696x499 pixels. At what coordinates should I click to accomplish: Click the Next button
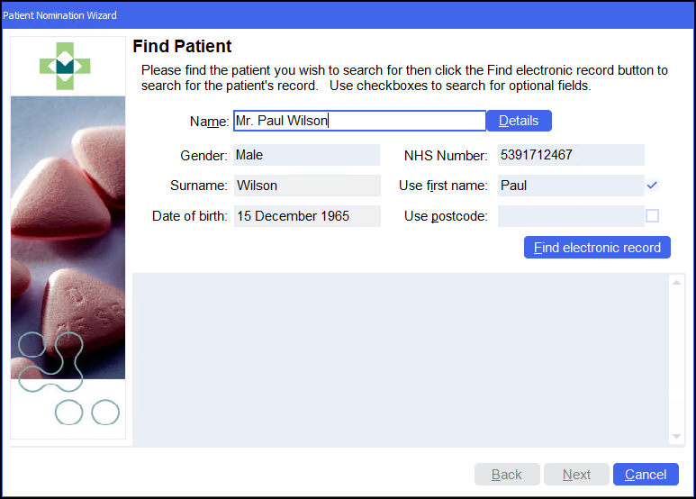pos(576,475)
